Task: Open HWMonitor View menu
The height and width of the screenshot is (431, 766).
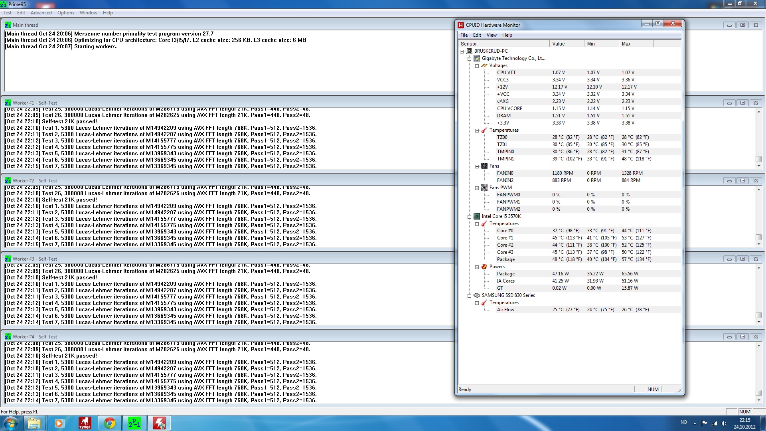Action: 492,35
